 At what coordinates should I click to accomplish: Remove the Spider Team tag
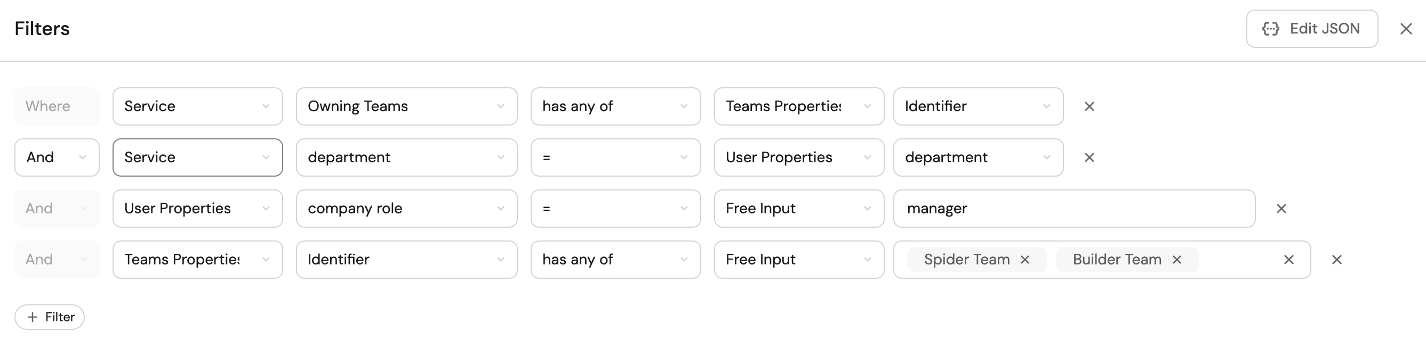point(1024,260)
